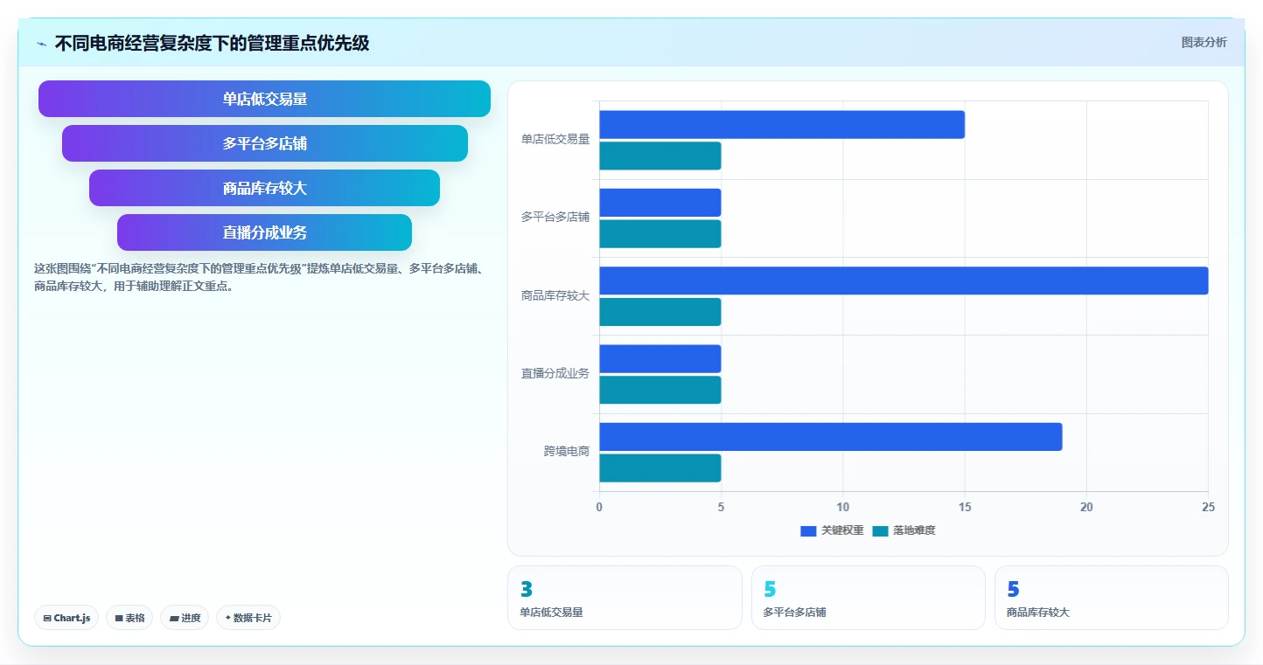The height and width of the screenshot is (665, 1263).
Task: Click the x-axis tick label 20
Action: coord(1086,508)
